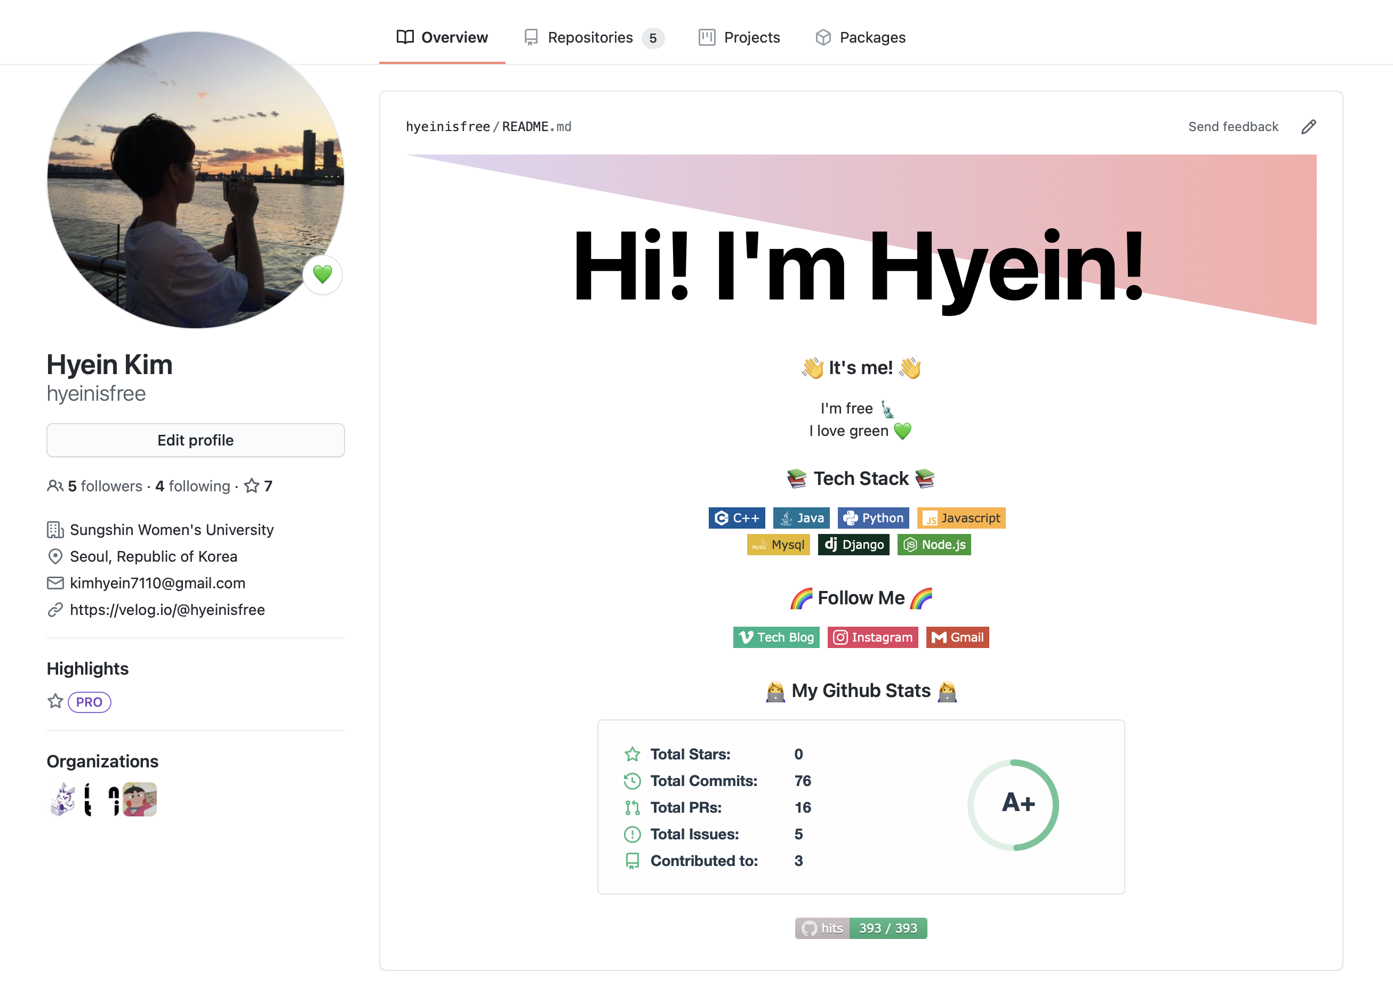Click the Mysql tech stack badge
The width and height of the screenshot is (1393, 988).
(779, 545)
